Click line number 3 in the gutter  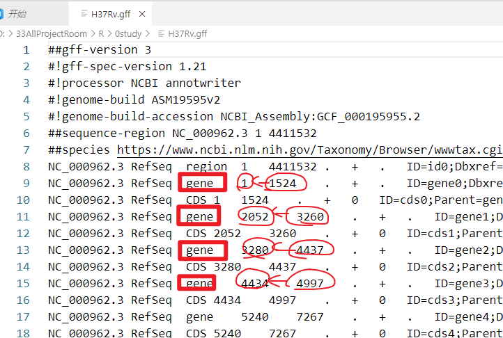[x=26, y=83]
